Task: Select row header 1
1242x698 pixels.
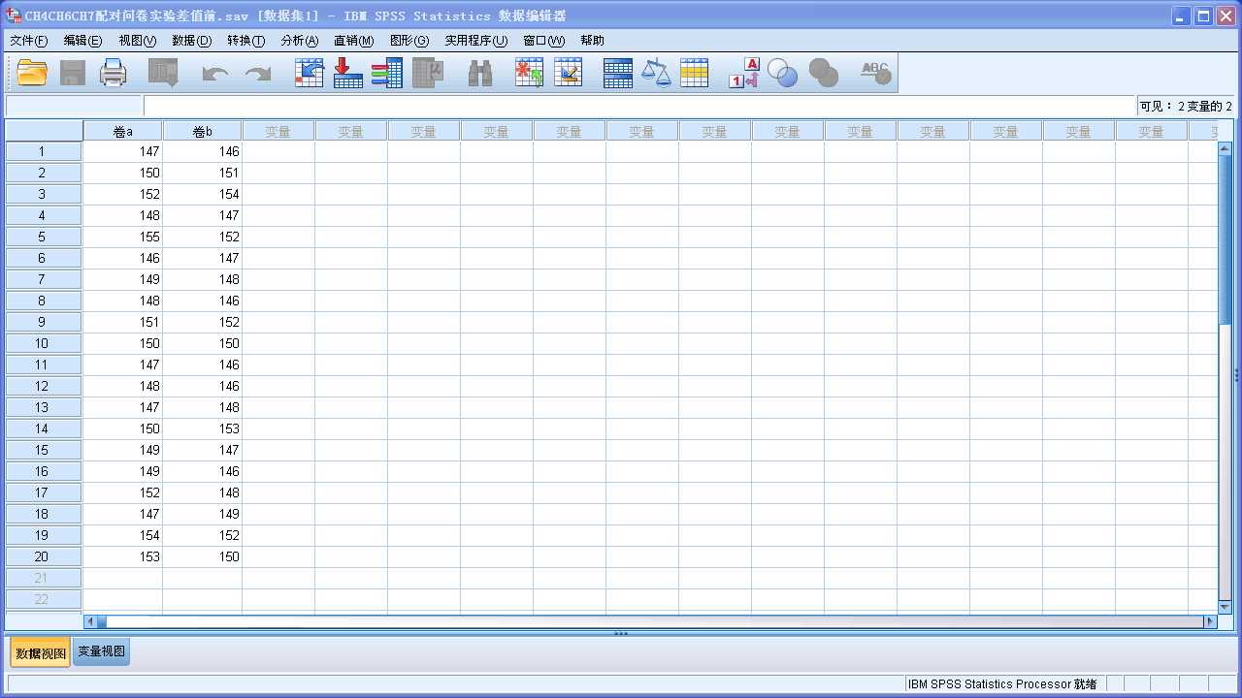Action: coord(43,151)
